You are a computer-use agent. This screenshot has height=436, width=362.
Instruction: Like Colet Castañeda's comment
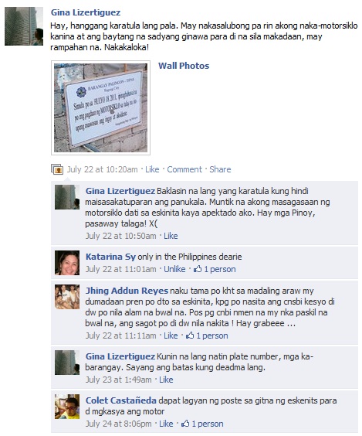point(166,424)
